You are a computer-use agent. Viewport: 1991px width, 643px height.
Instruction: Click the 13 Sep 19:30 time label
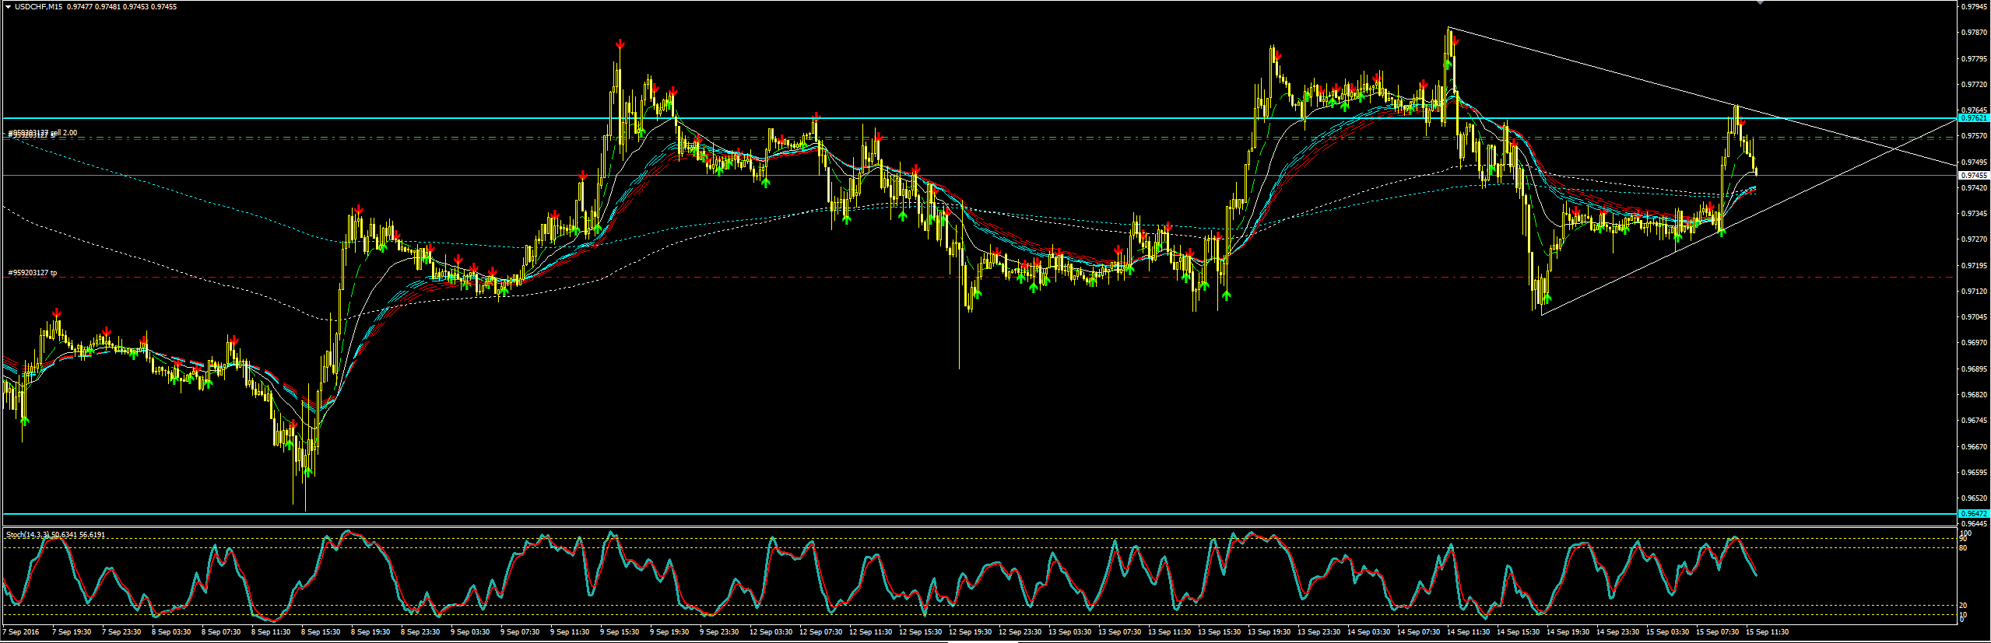tap(1269, 632)
